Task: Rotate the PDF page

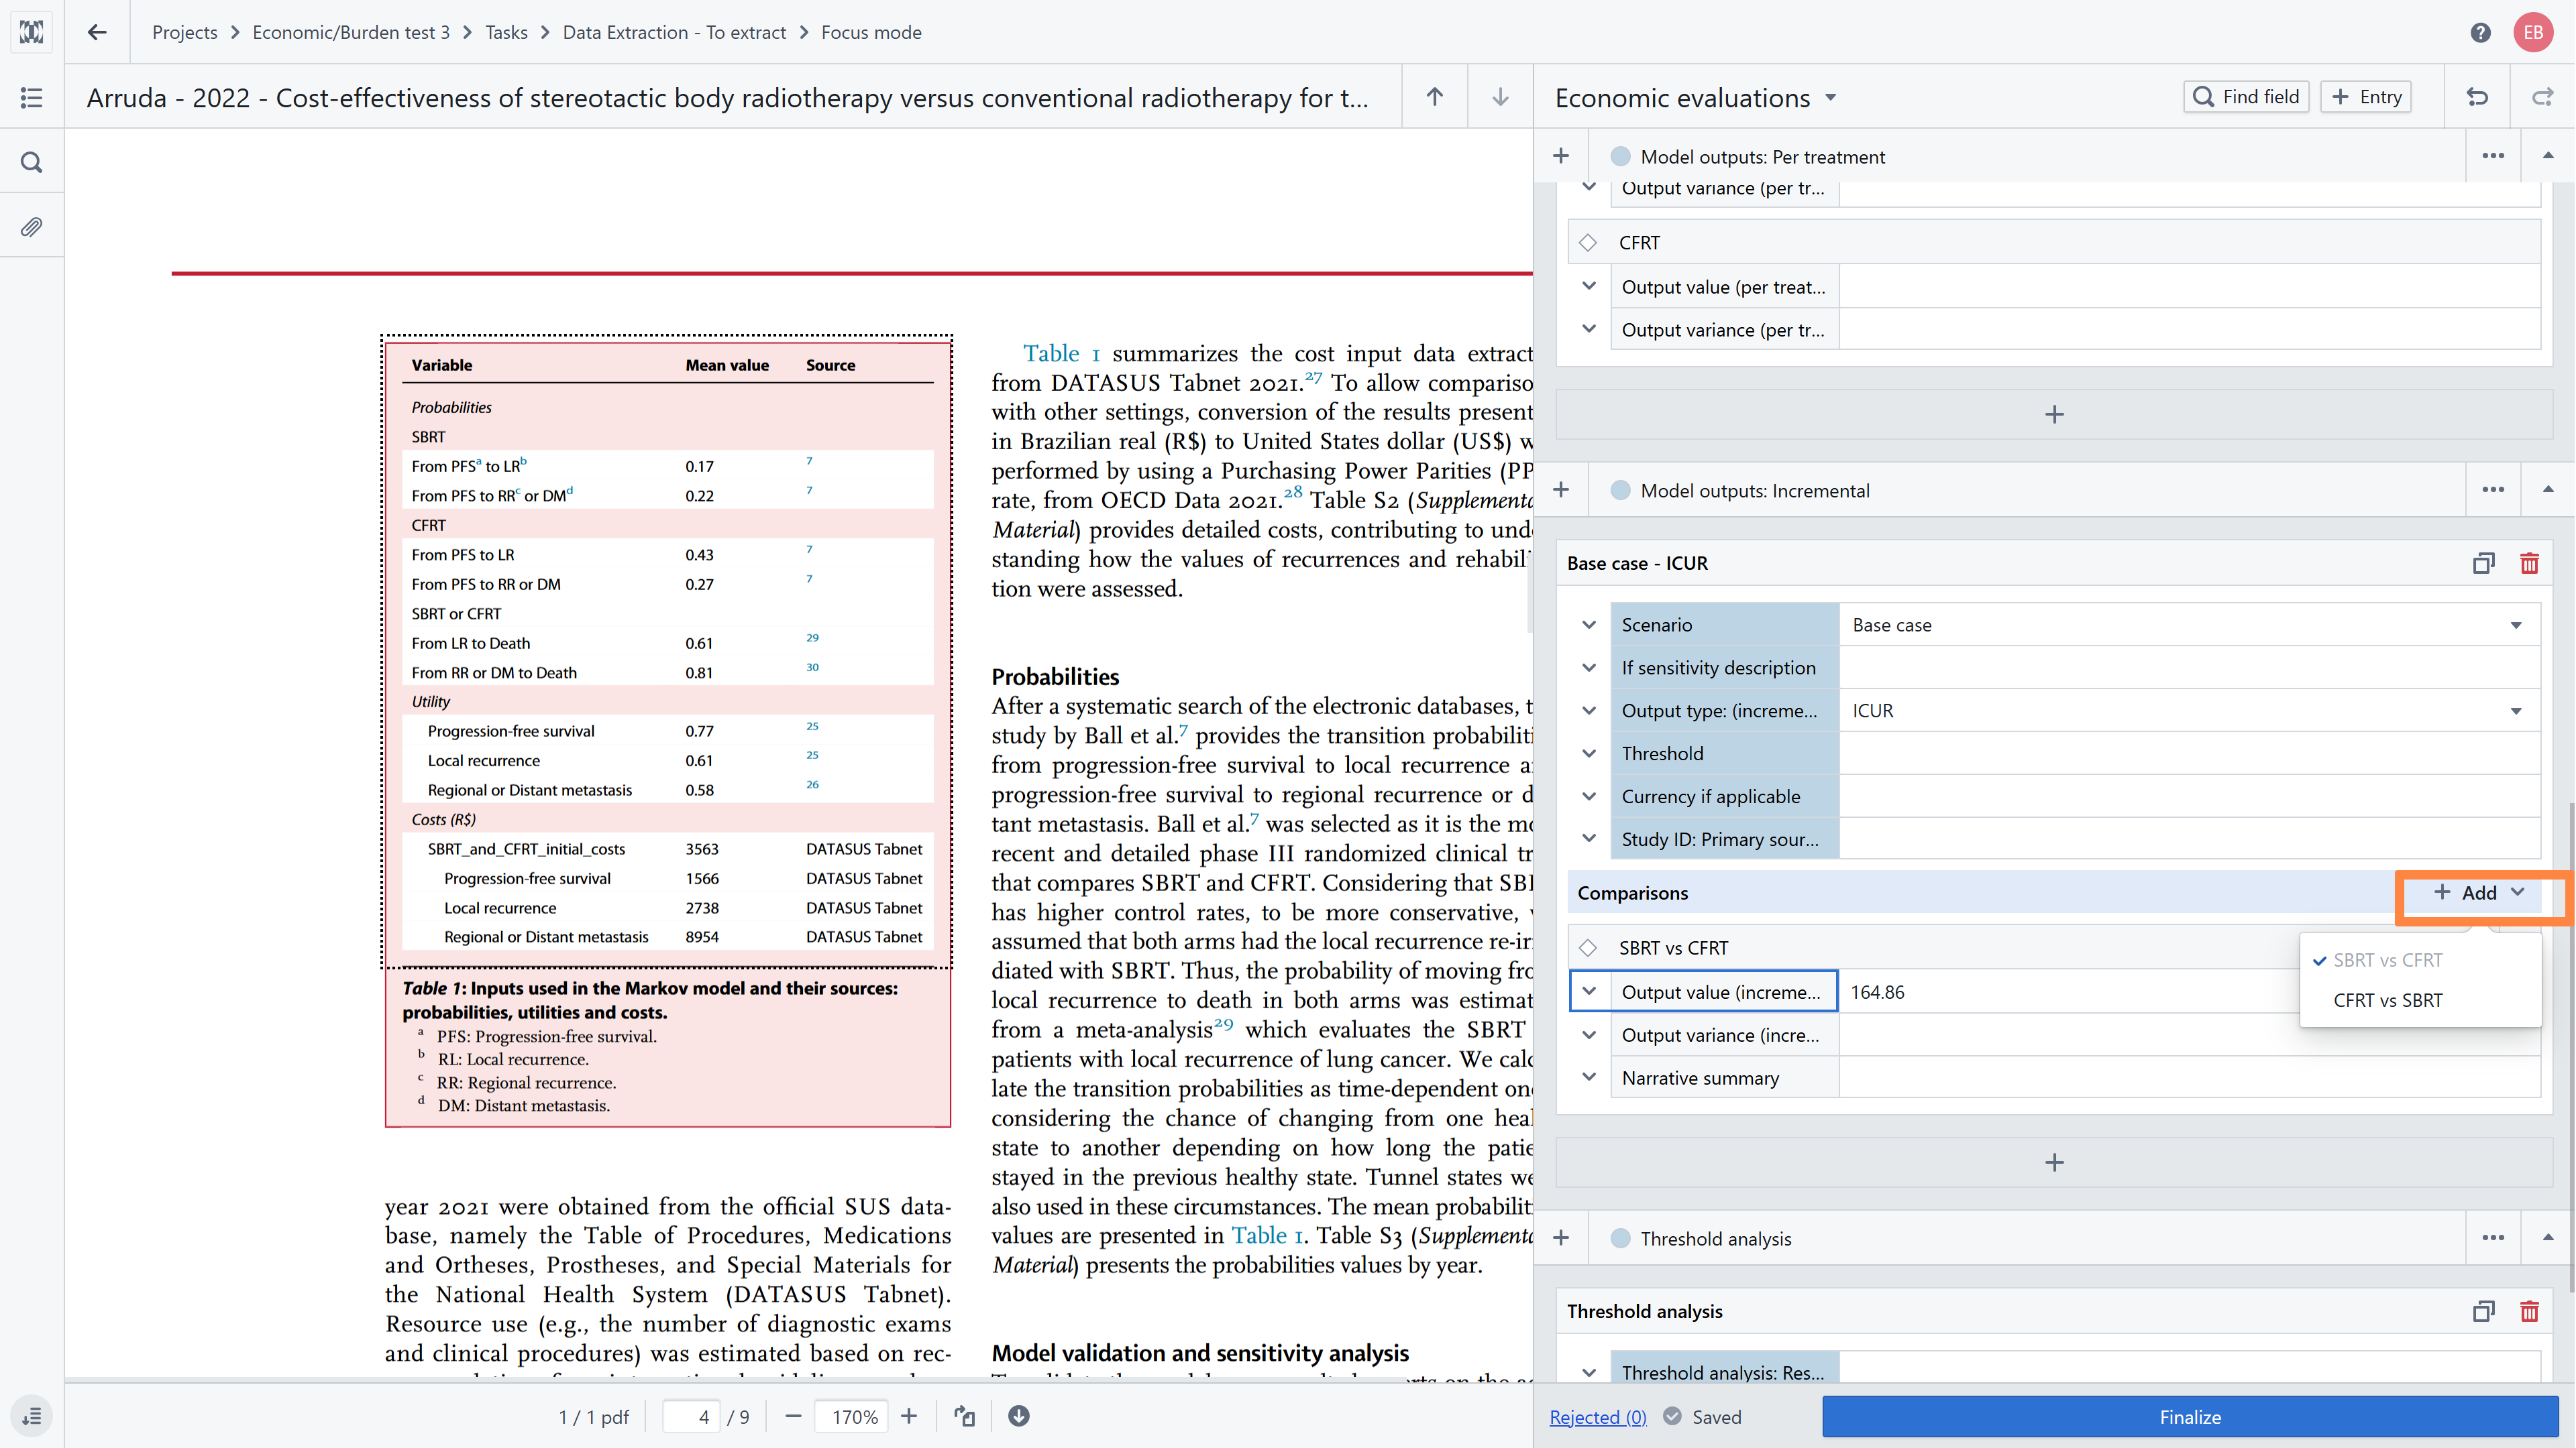Action: click(964, 1416)
